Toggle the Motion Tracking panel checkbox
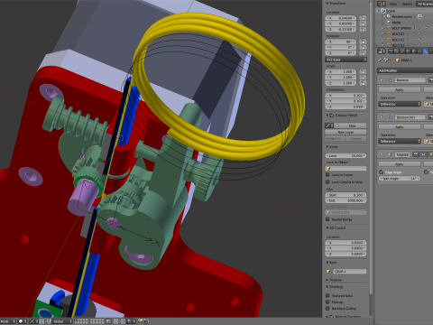 pyautogui.click(x=332, y=317)
